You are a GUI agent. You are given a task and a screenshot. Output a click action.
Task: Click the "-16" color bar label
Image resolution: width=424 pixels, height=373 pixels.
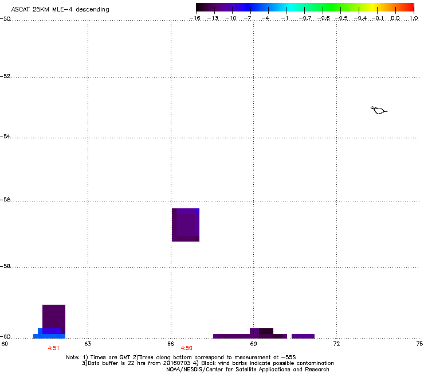coord(195,18)
